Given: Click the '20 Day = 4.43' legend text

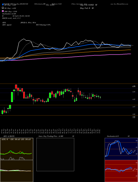Looking at the screenshot, I should point(10,5).
